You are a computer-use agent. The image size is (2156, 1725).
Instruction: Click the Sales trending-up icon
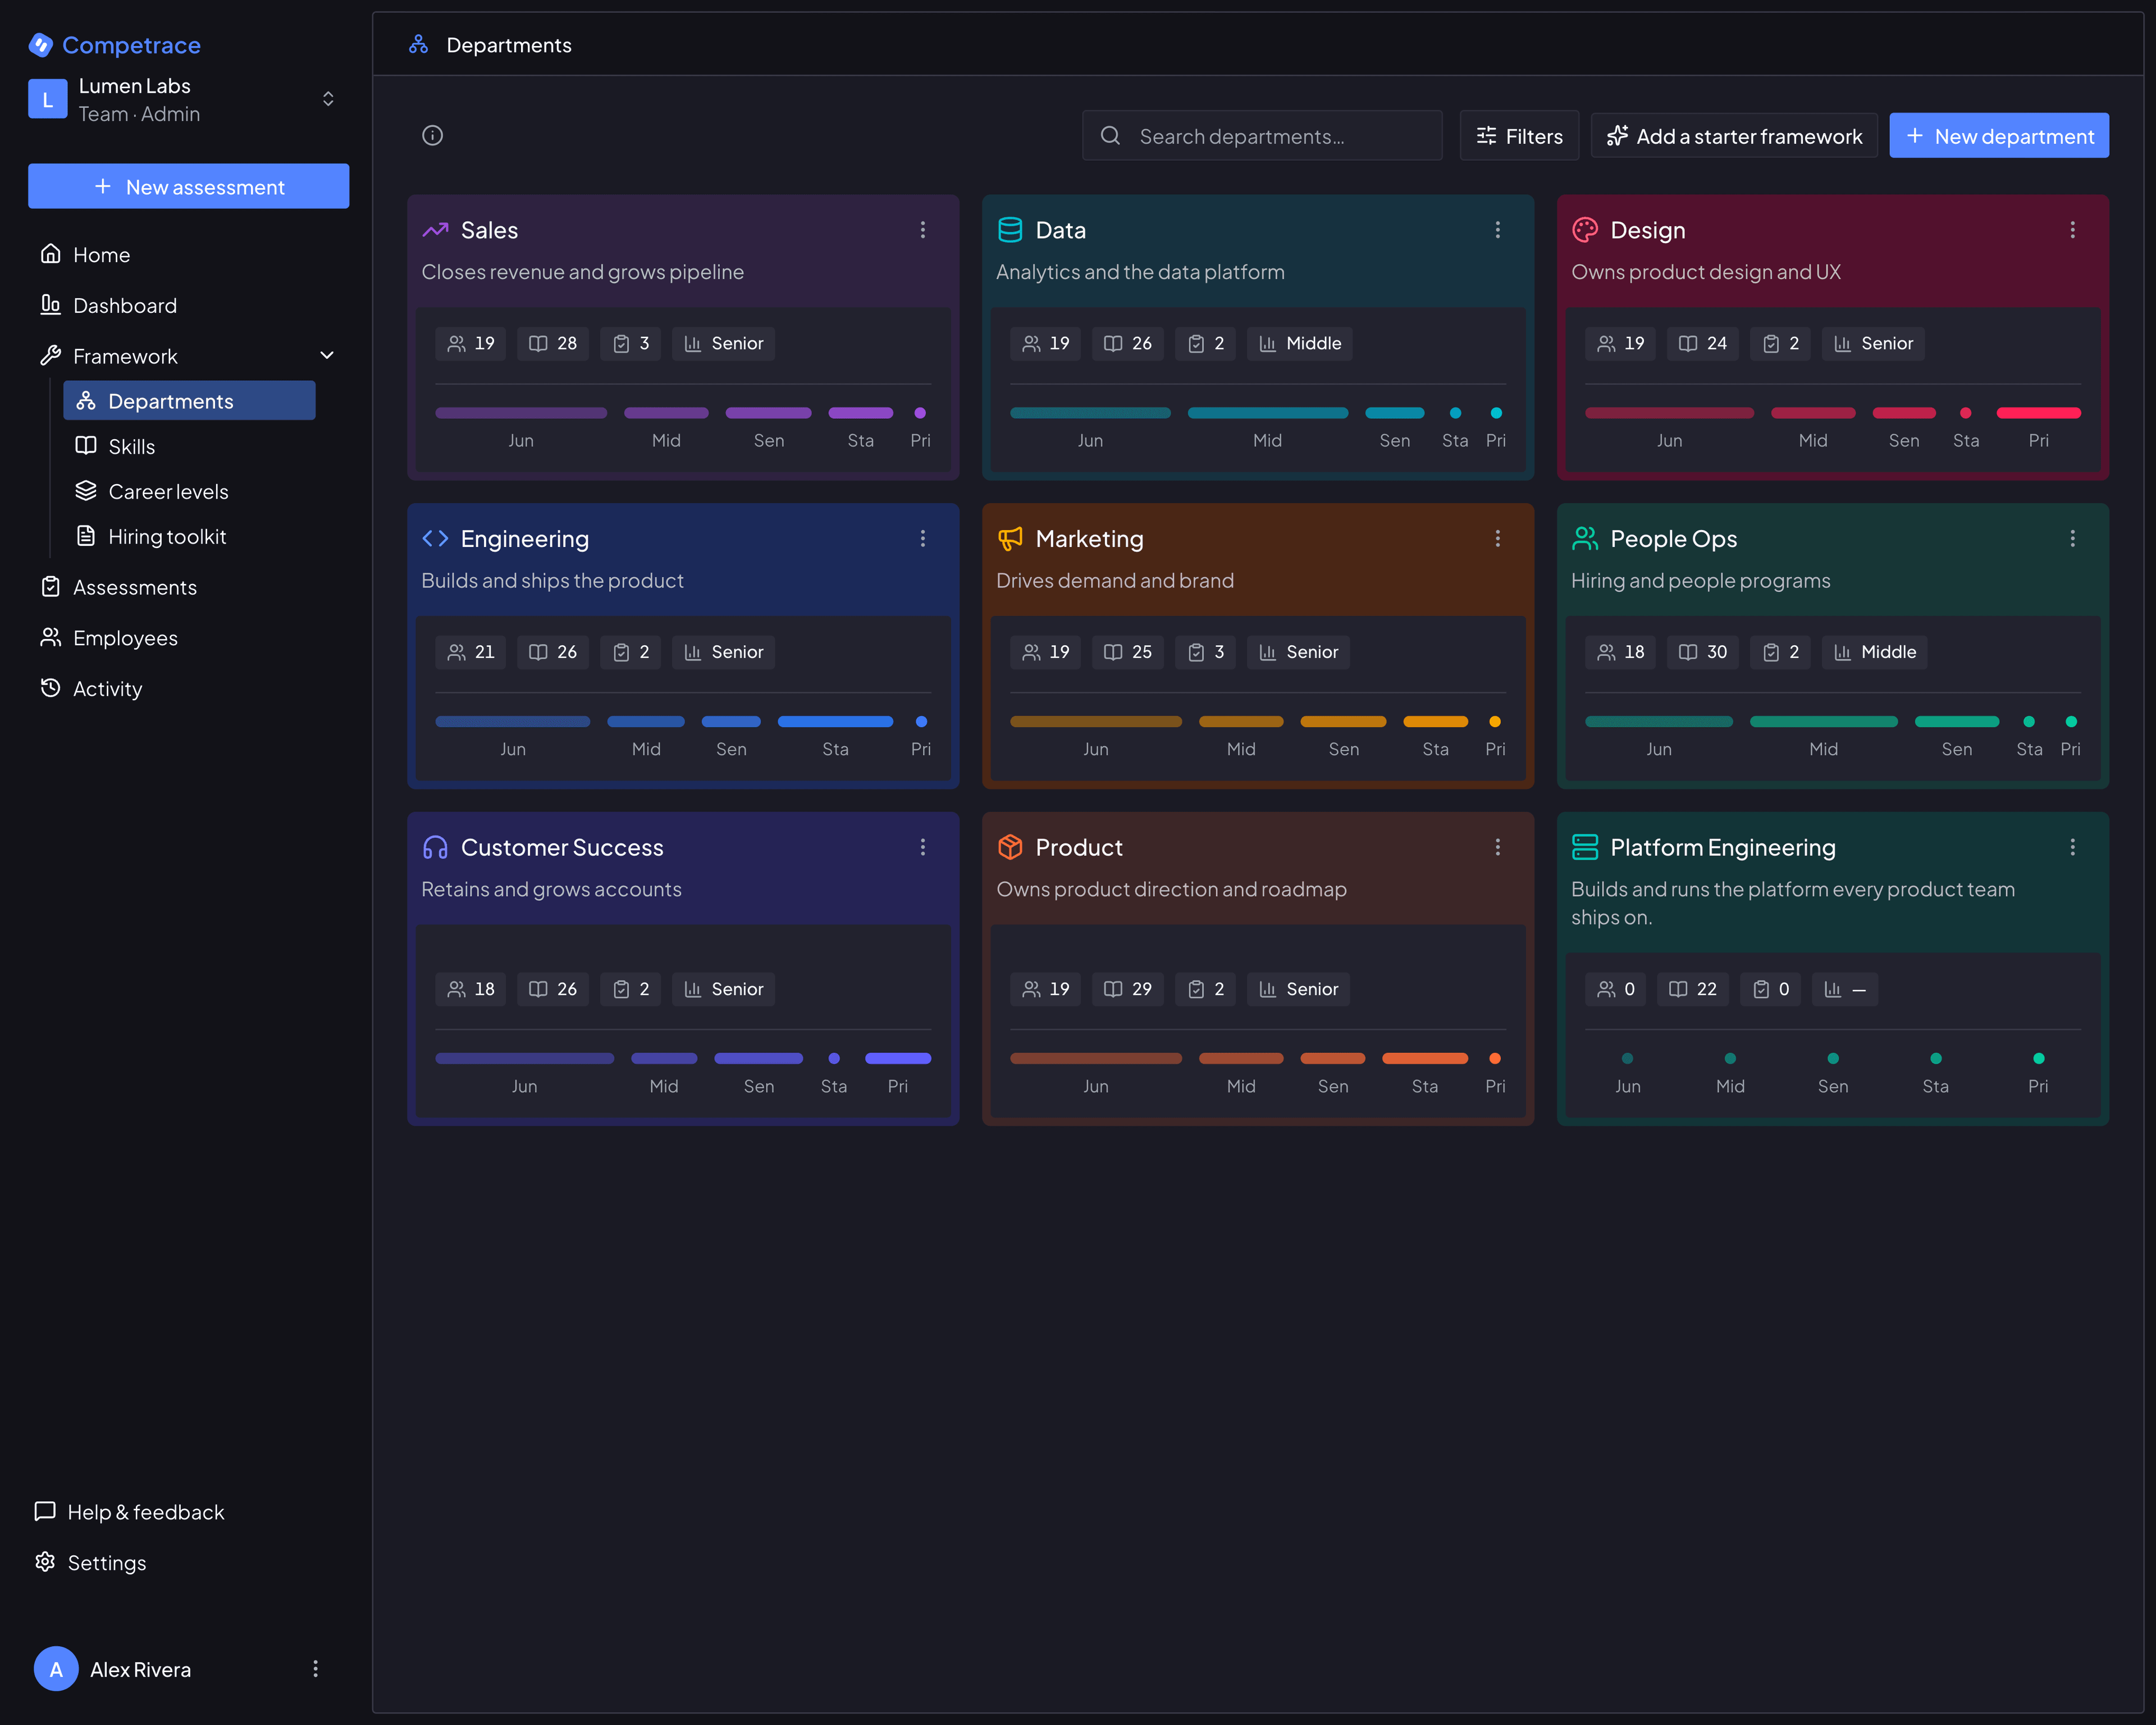(435, 230)
